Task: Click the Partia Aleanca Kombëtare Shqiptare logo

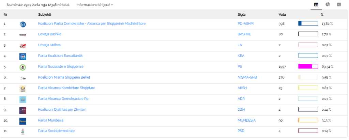Action: [x=22, y=89]
